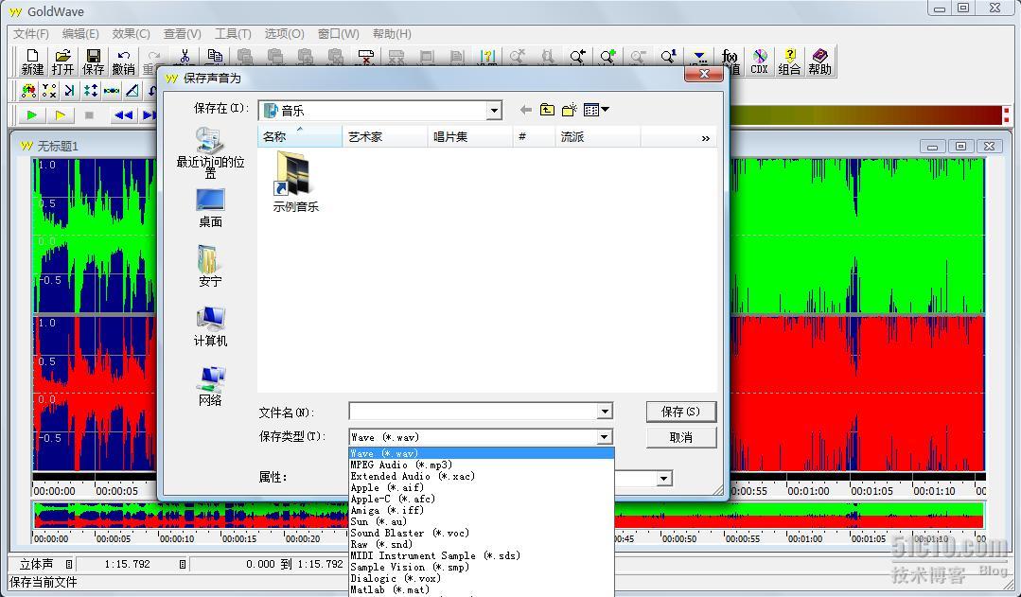The image size is (1021, 597).
Task: Sort by the 唱片集 column header
Action: coord(470,137)
